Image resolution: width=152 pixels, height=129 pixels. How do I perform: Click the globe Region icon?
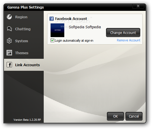pos(9,17)
